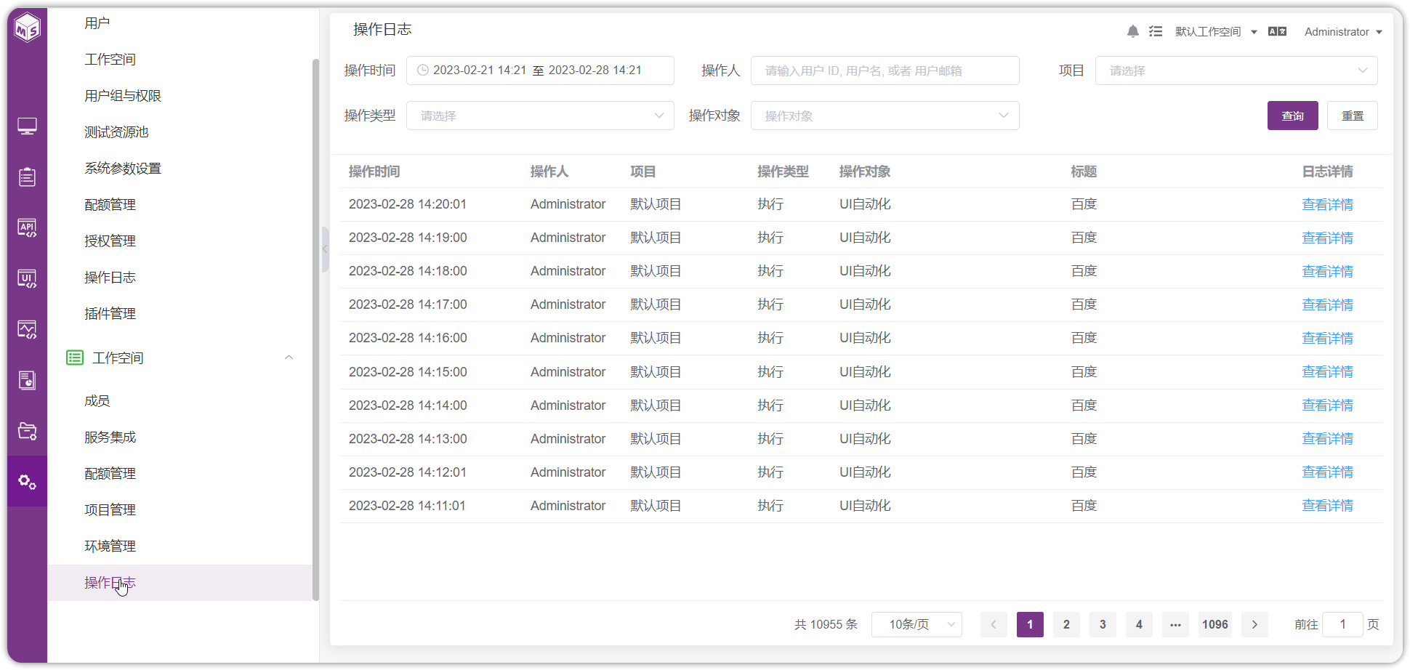Open the API testing sidebar icon
1410x670 pixels.
point(28,227)
